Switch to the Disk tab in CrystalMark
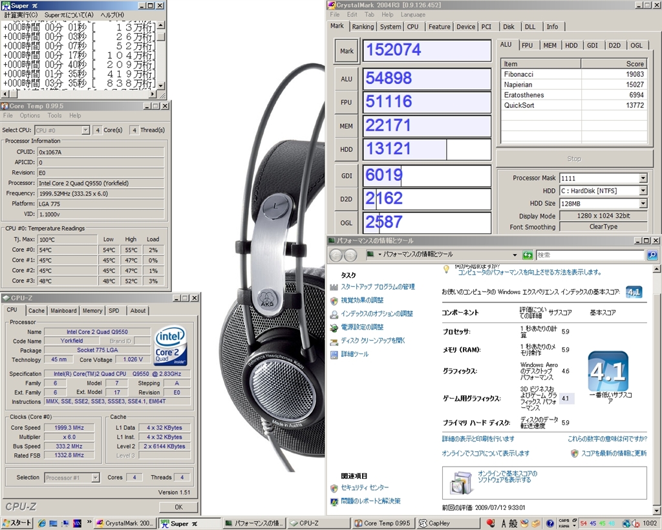This screenshot has width=662, height=530. (x=509, y=26)
